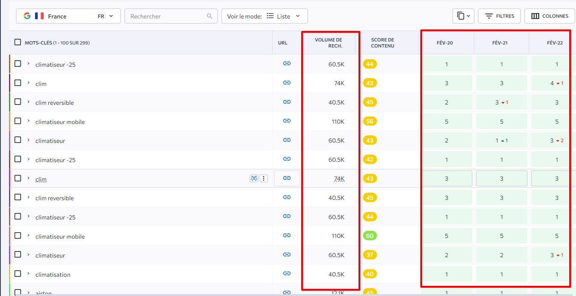Tick the select-all checkbox beside MOTS-CLÉS
The width and height of the screenshot is (576, 296).
tap(18, 42)
